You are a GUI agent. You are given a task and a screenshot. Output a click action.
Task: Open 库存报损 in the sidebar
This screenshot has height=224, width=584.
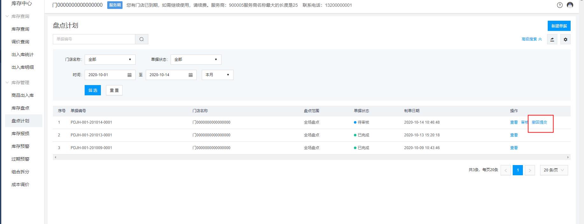coord(20,134)
